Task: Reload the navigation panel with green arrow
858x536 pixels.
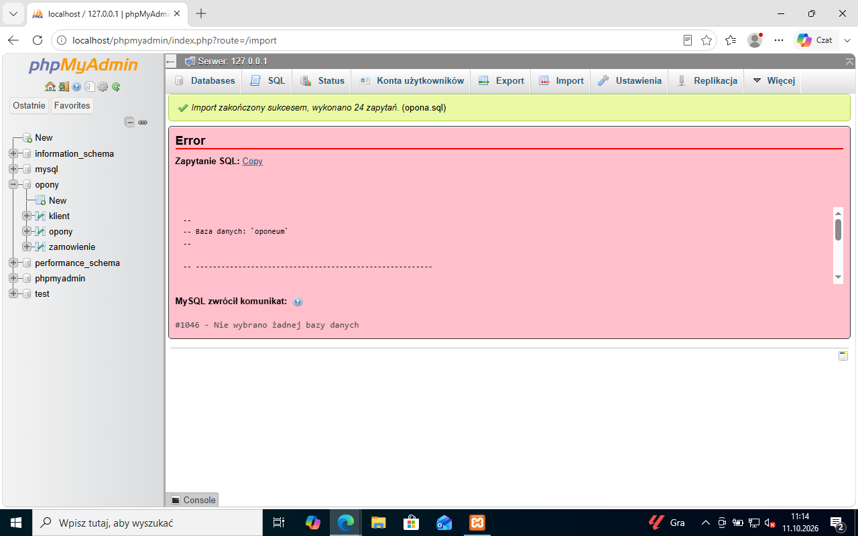Action: 116,86
